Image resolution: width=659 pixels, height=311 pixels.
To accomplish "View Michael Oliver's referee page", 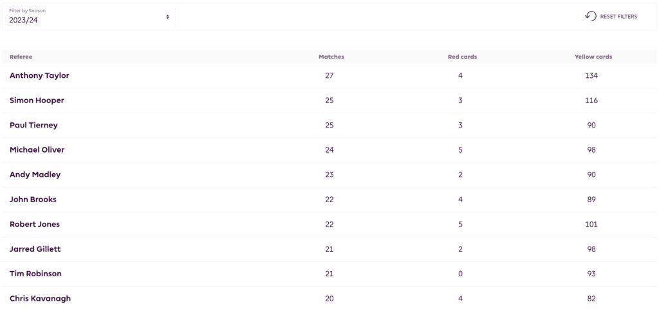I will [37, 149].
